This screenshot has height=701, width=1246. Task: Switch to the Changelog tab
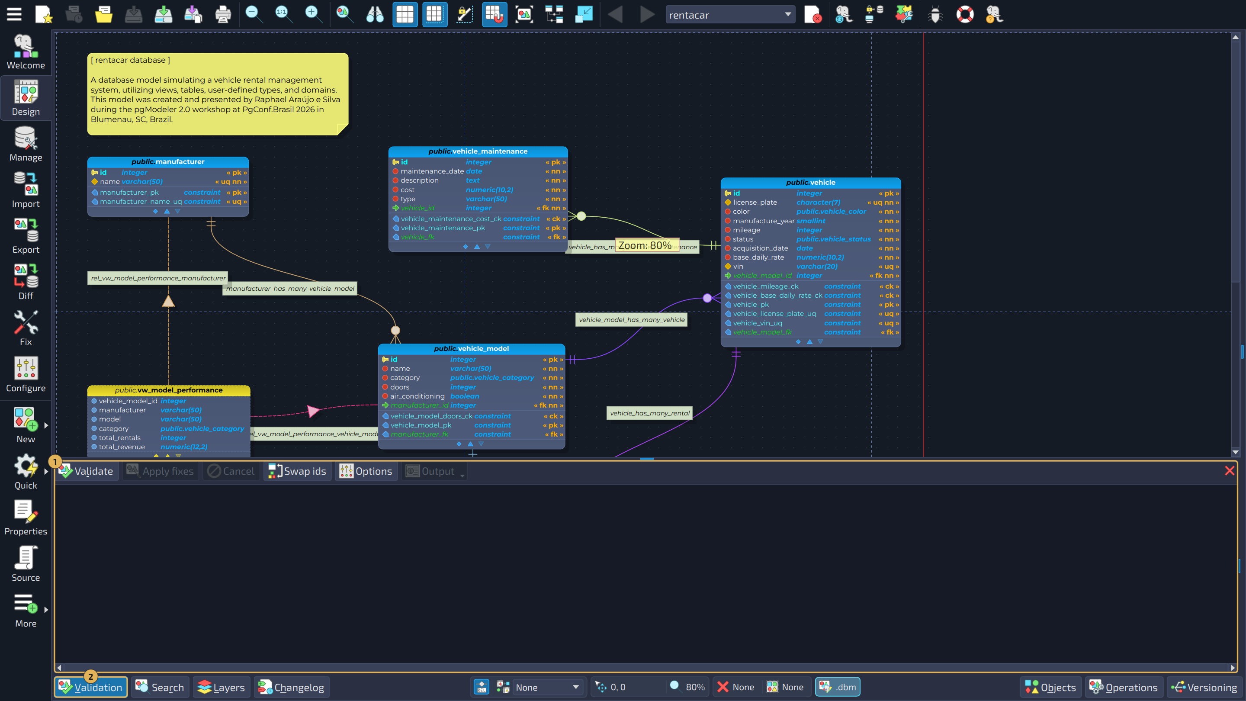292,687
